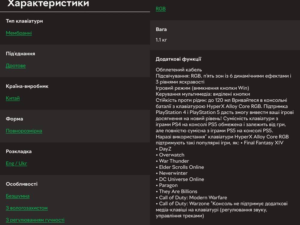Image resolution: width=300 pixels, height=225 pixels.
Task: Click the Під'єднання label
Action: pos(20,54)
